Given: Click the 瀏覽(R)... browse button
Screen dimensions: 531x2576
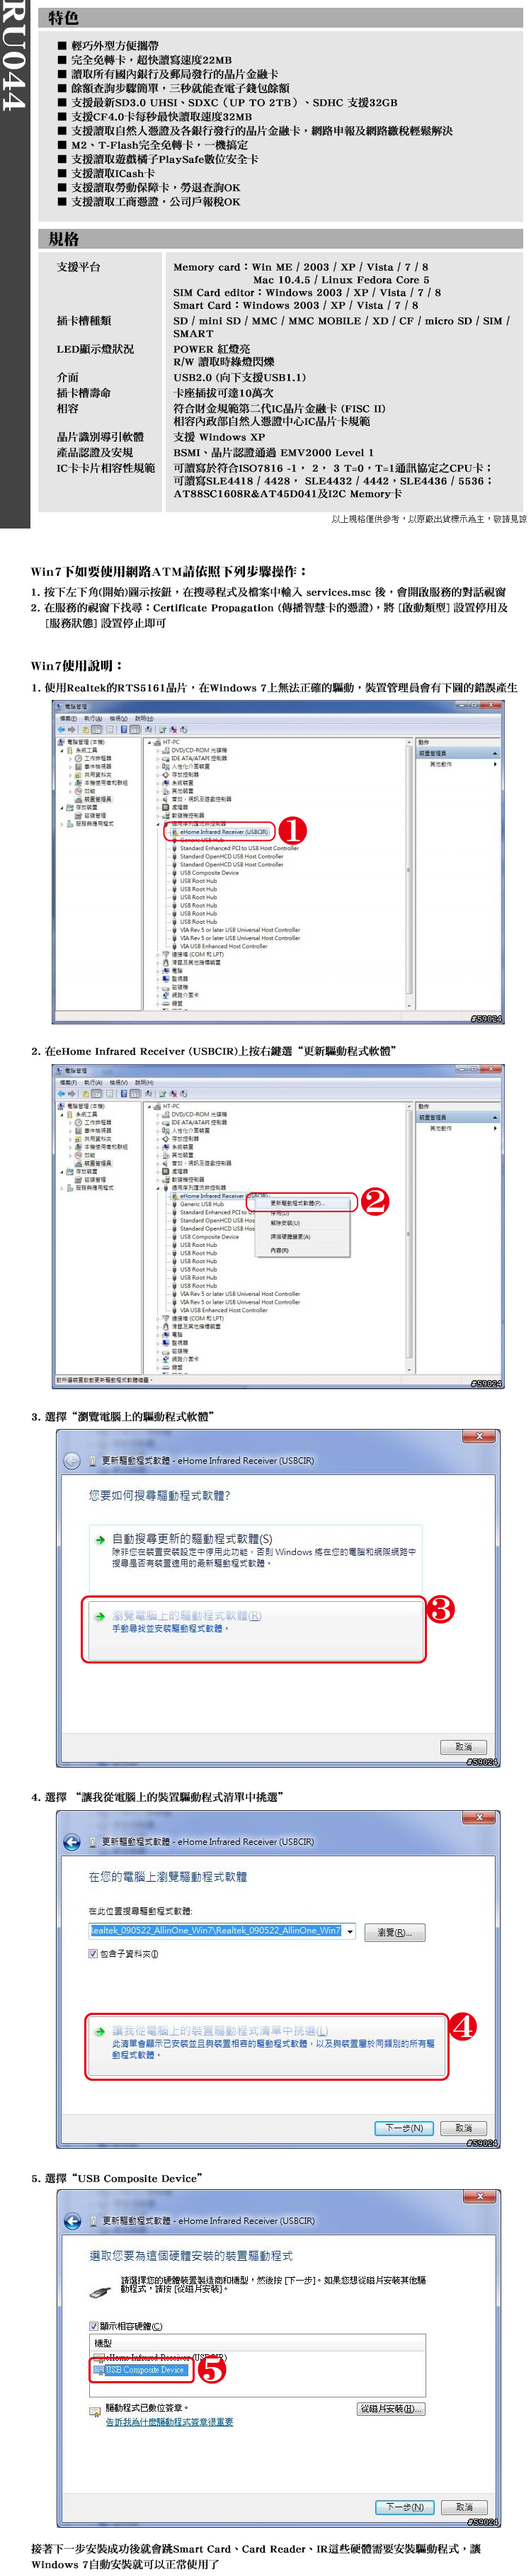Looking at the screenshot, I should [394, 1932].
